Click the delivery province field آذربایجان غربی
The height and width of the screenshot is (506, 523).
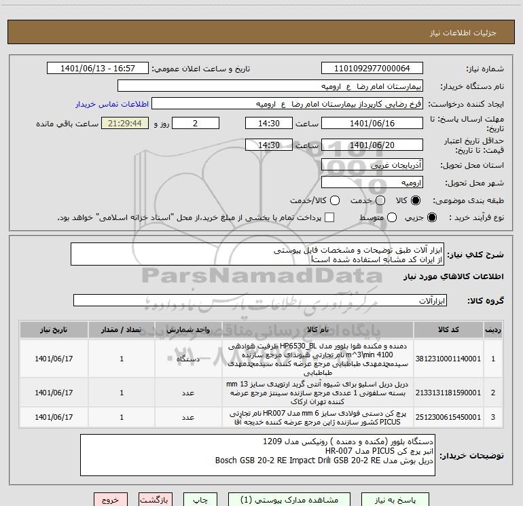tap(372, 164)
